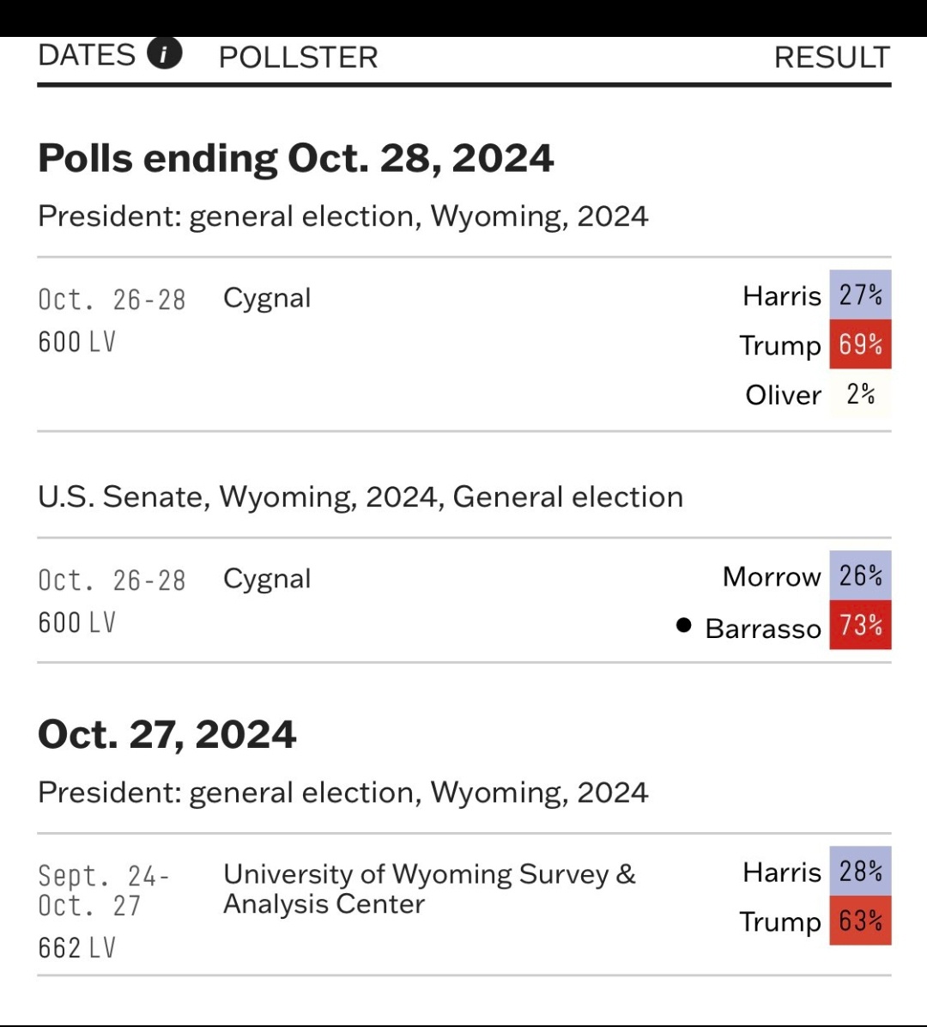Open University of Wyoming Survey & Analysis Center

(x=428, y=889)
